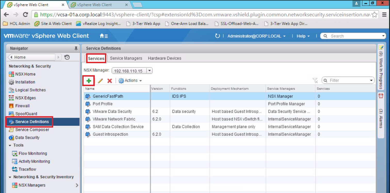Viewport: 390px width, 193px height.
Task: Click the Logical Switches icon
Action: (x=11, y=90)
